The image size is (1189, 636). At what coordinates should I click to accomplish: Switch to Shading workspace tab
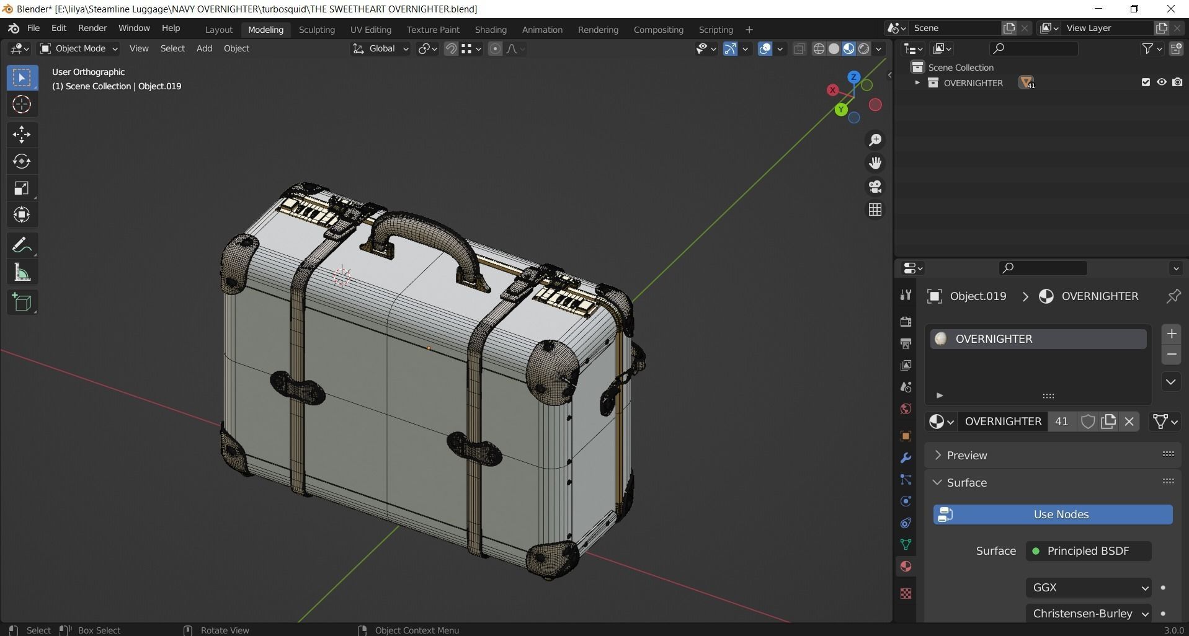point(491,30)
